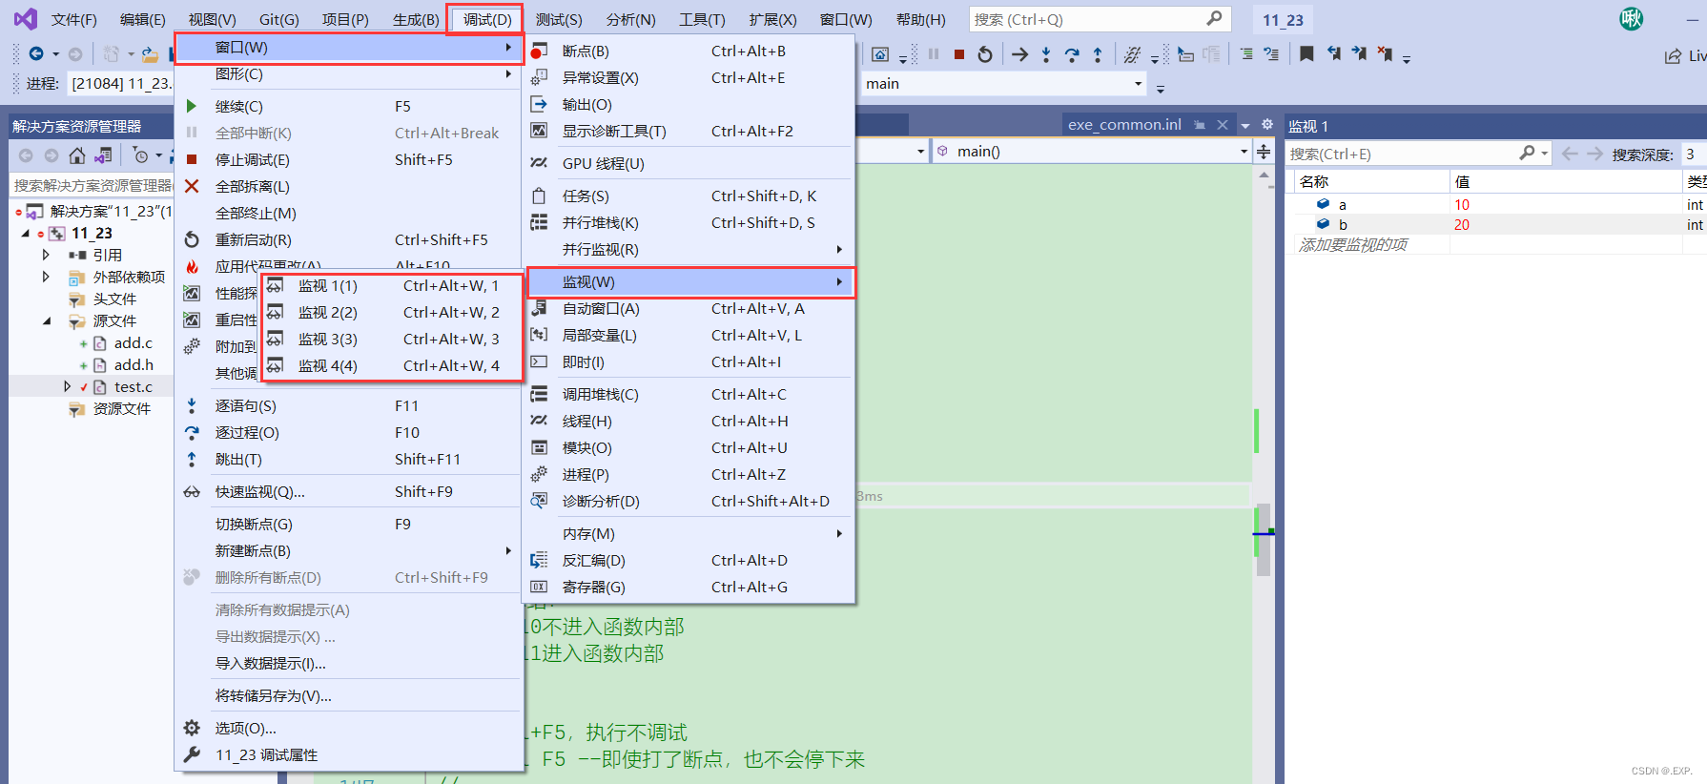Open the 新建断点(B) submenu

pos(349,551)
